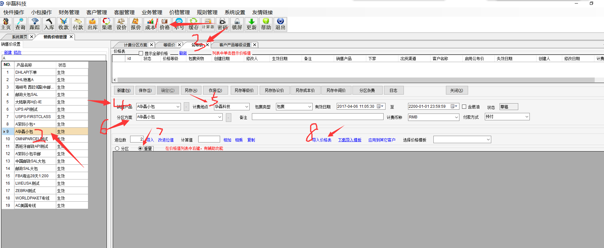Screen dimensions: 604x248
Task: Tick the 含燃油 fuel checkbox
Action: coord(464,107)
